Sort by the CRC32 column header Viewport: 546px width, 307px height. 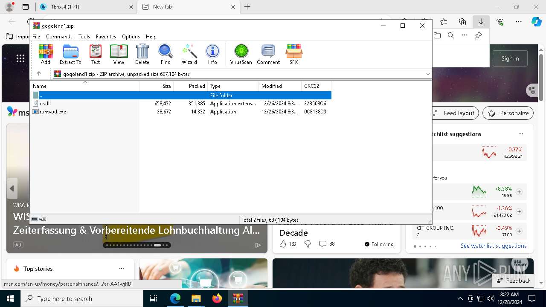[x=316, y=86]
